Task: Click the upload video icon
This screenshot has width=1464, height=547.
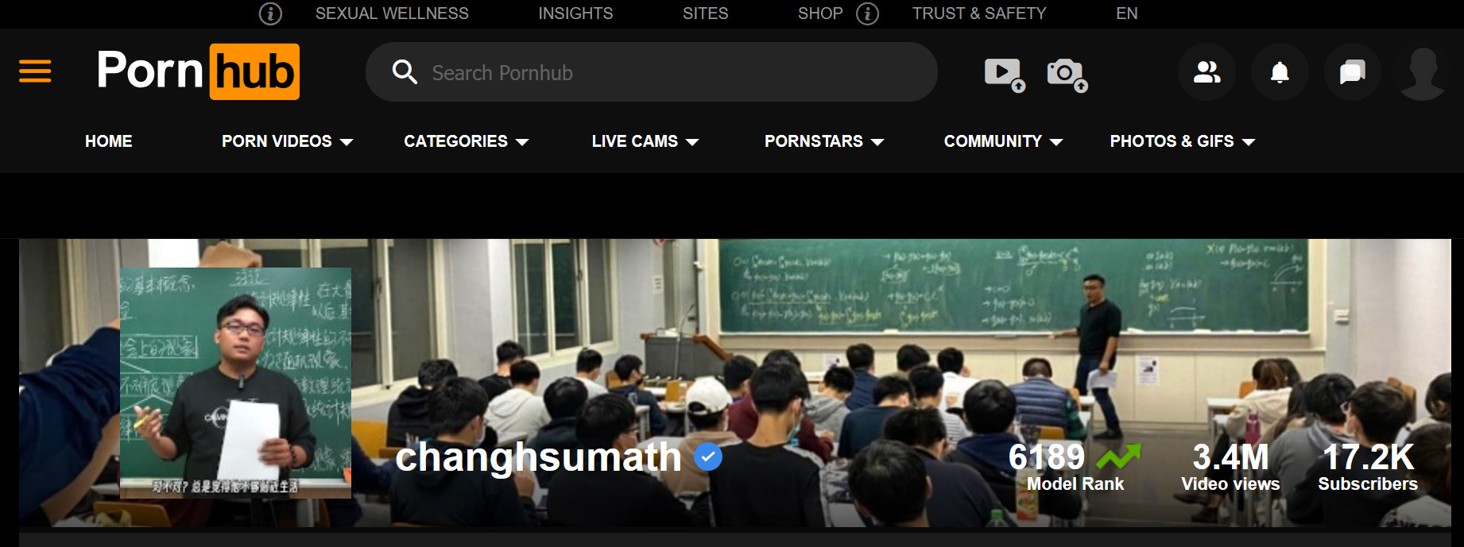Action: (1005, 74)
